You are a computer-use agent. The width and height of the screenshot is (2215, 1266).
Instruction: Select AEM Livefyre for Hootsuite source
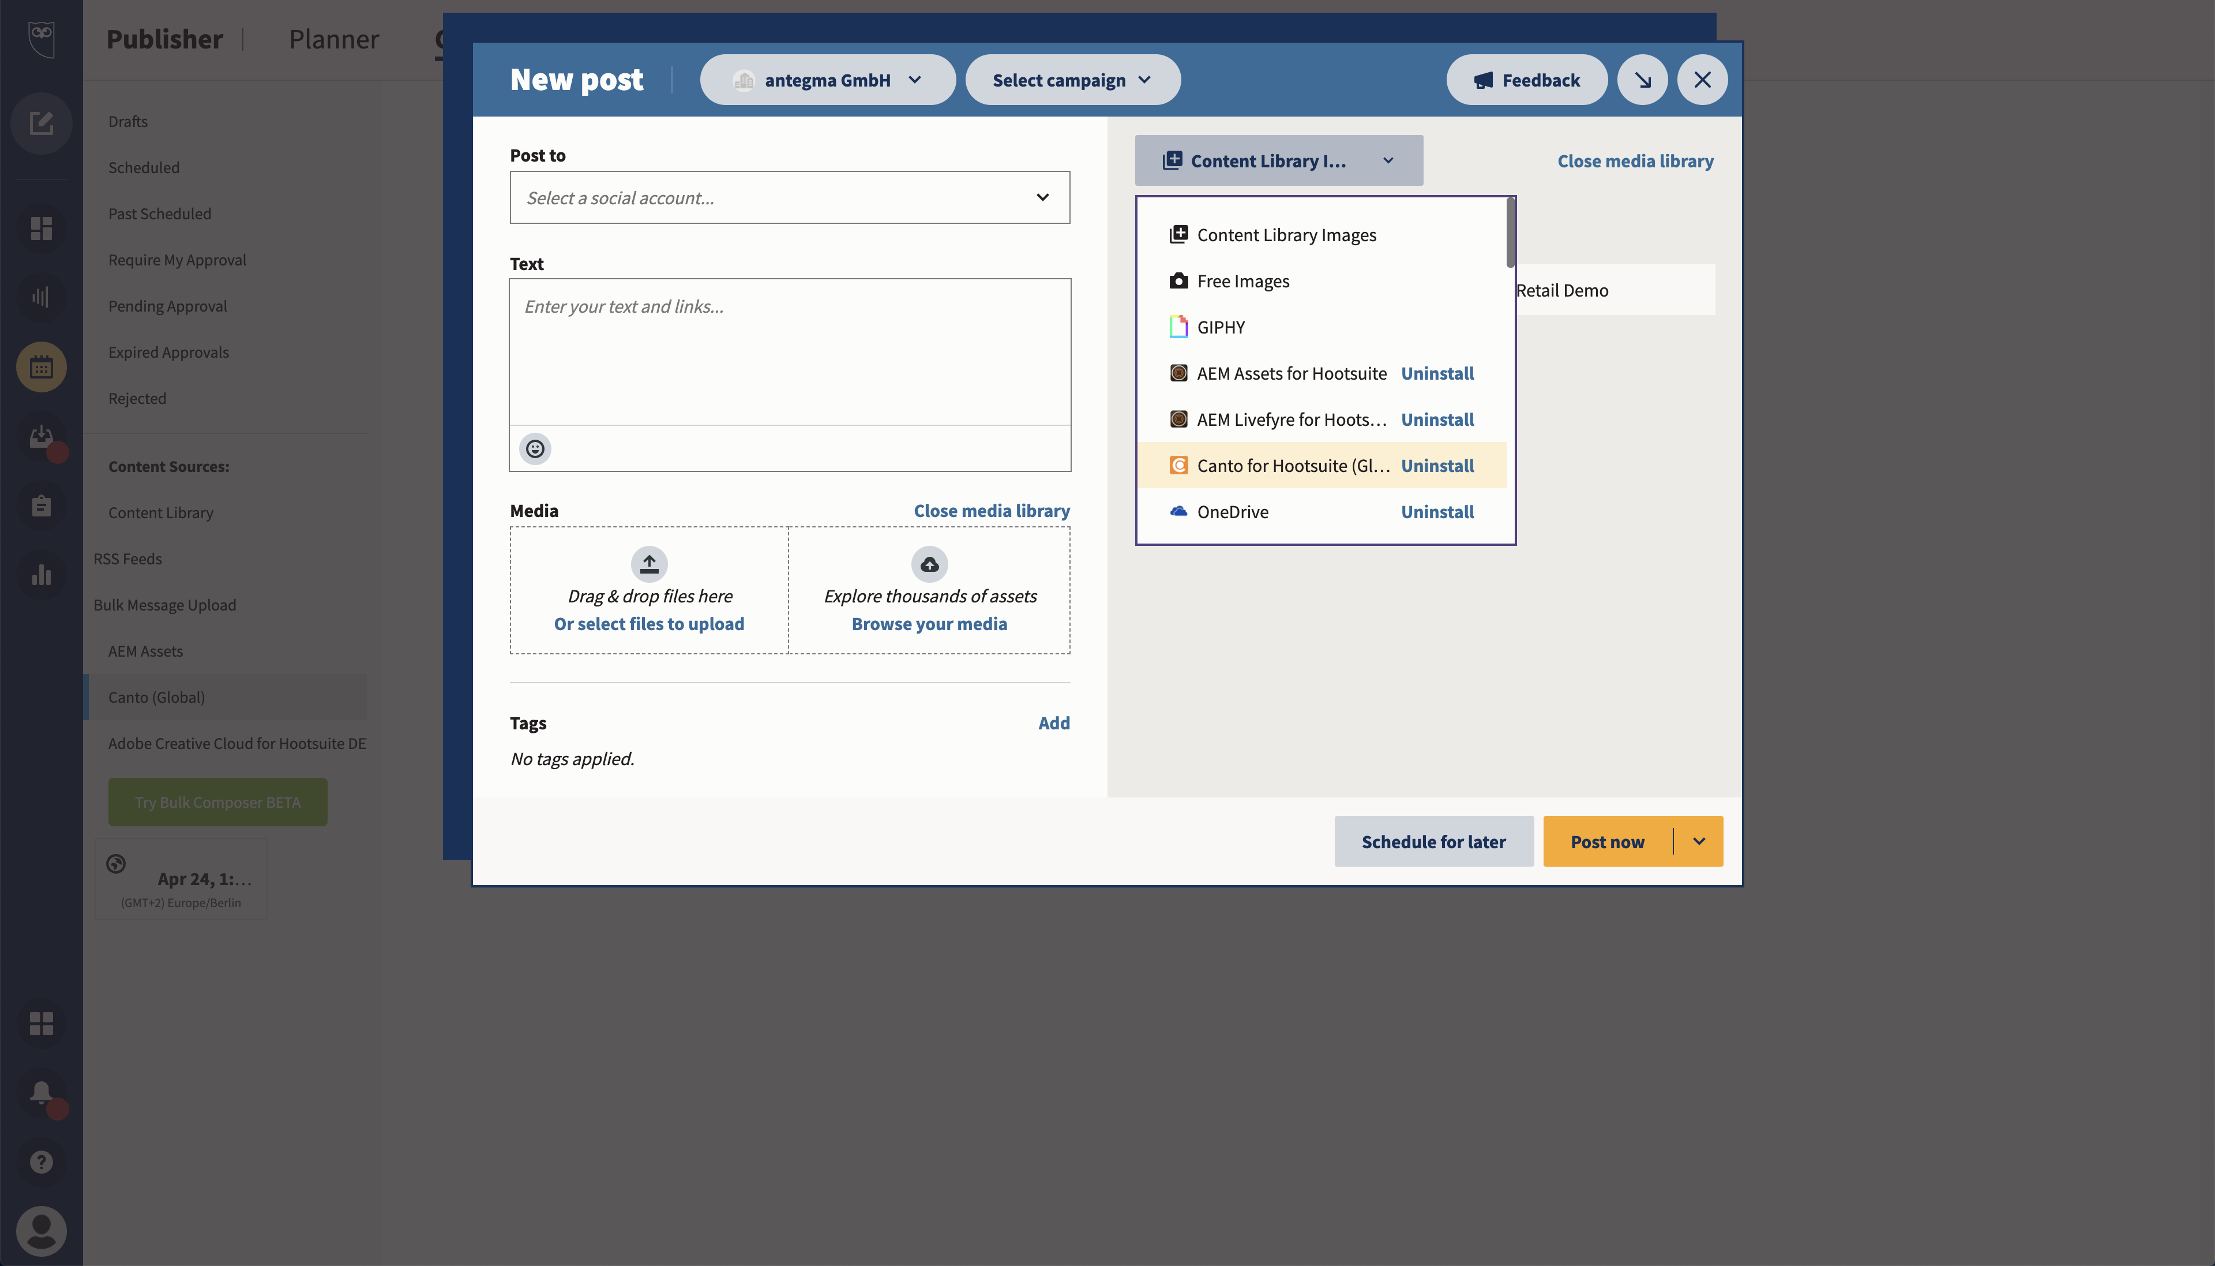(x=1292, y=419)
